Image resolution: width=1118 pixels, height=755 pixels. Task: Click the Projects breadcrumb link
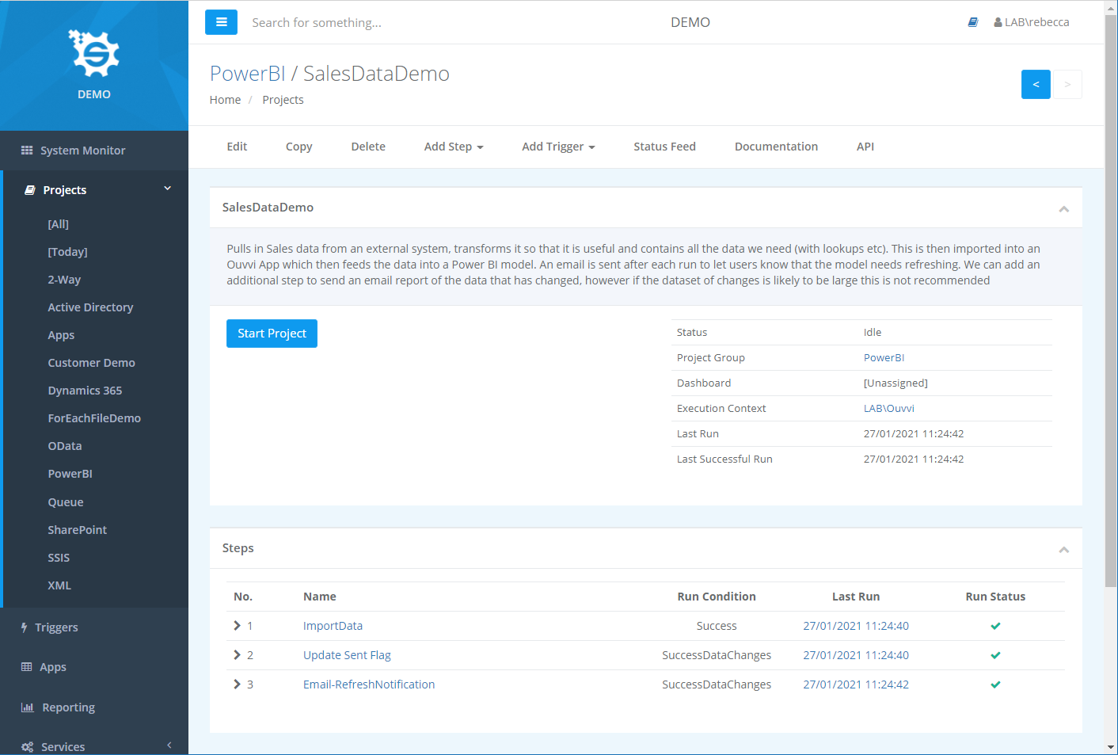coord(283,100)
